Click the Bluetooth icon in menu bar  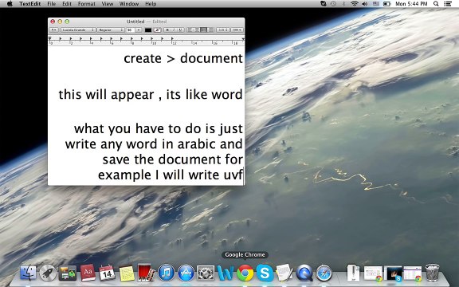click(x=343, y=4)
